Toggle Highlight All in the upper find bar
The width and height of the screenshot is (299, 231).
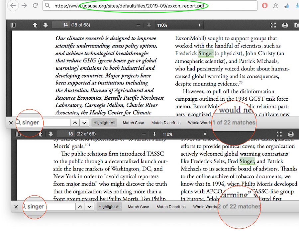point(104,123)
